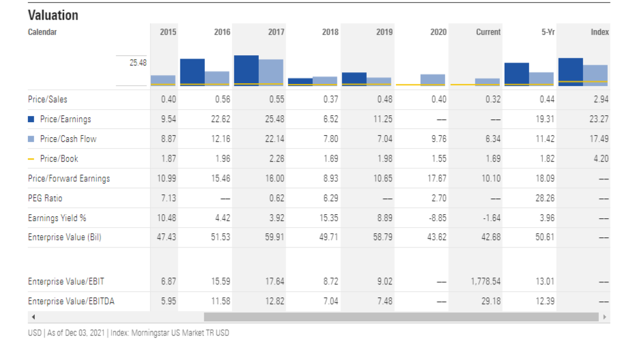Click the right scroll arrow of horizontal scrollbar

[604, 317]
